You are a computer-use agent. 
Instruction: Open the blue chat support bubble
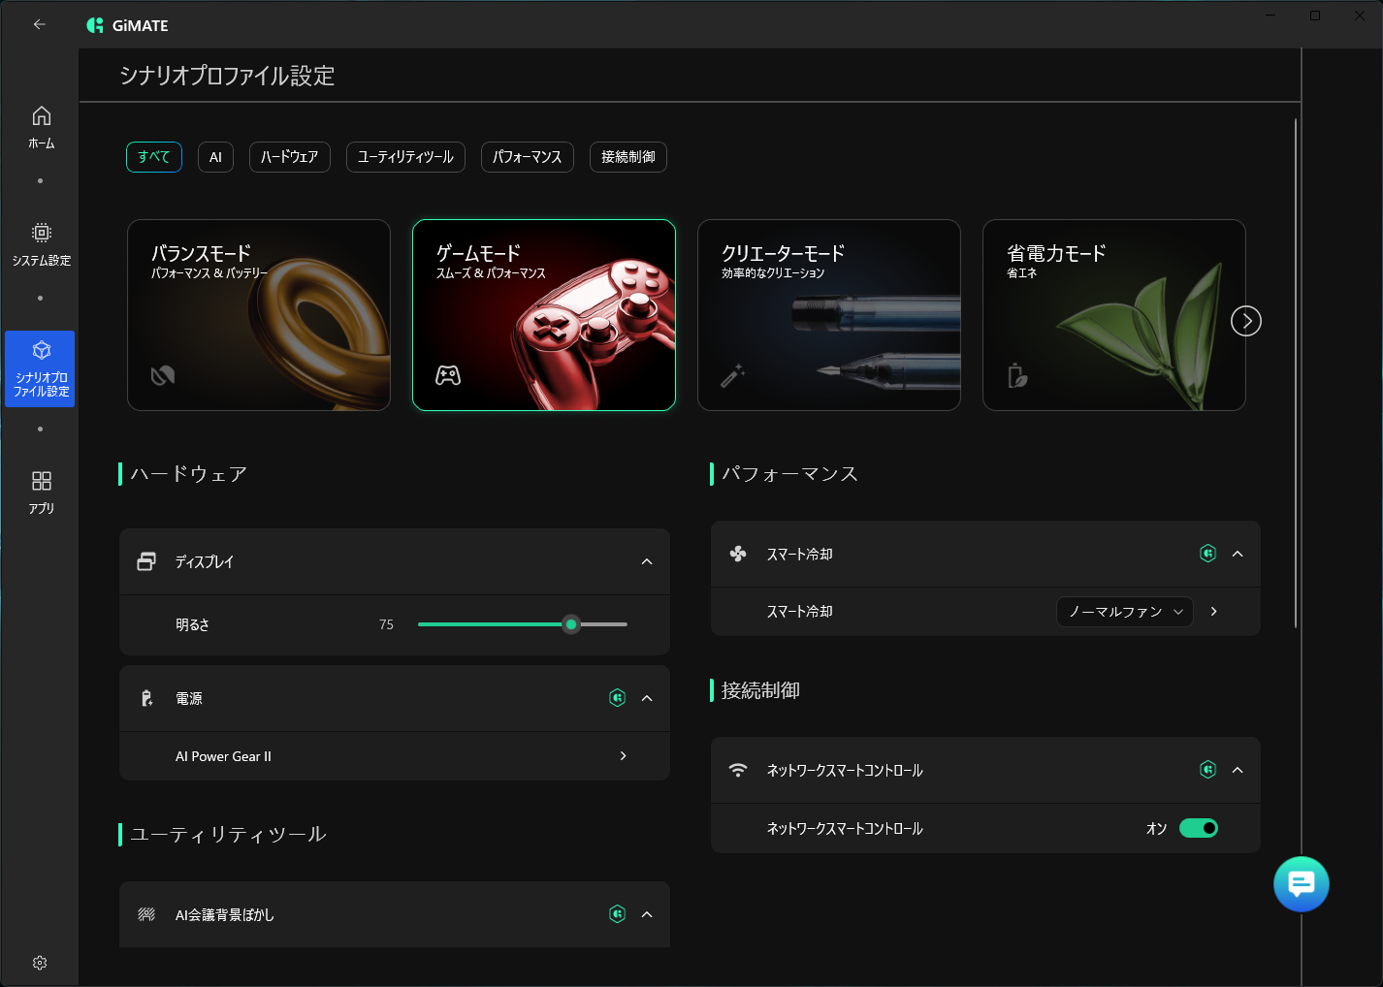(x=1301, y=884)
